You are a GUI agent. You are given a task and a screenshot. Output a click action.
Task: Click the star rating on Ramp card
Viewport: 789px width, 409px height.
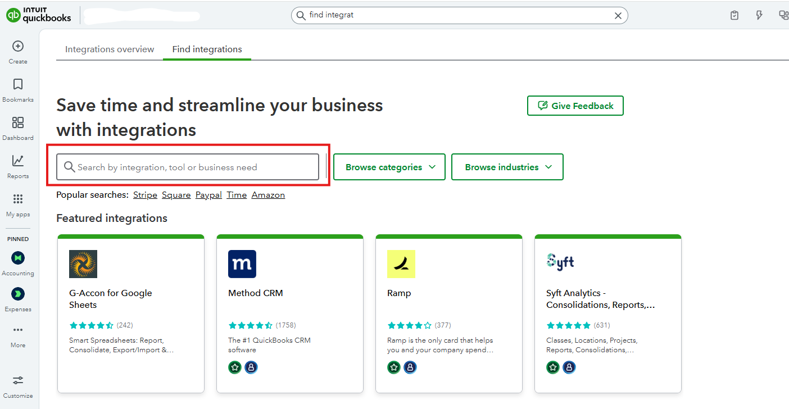(410, 325)
